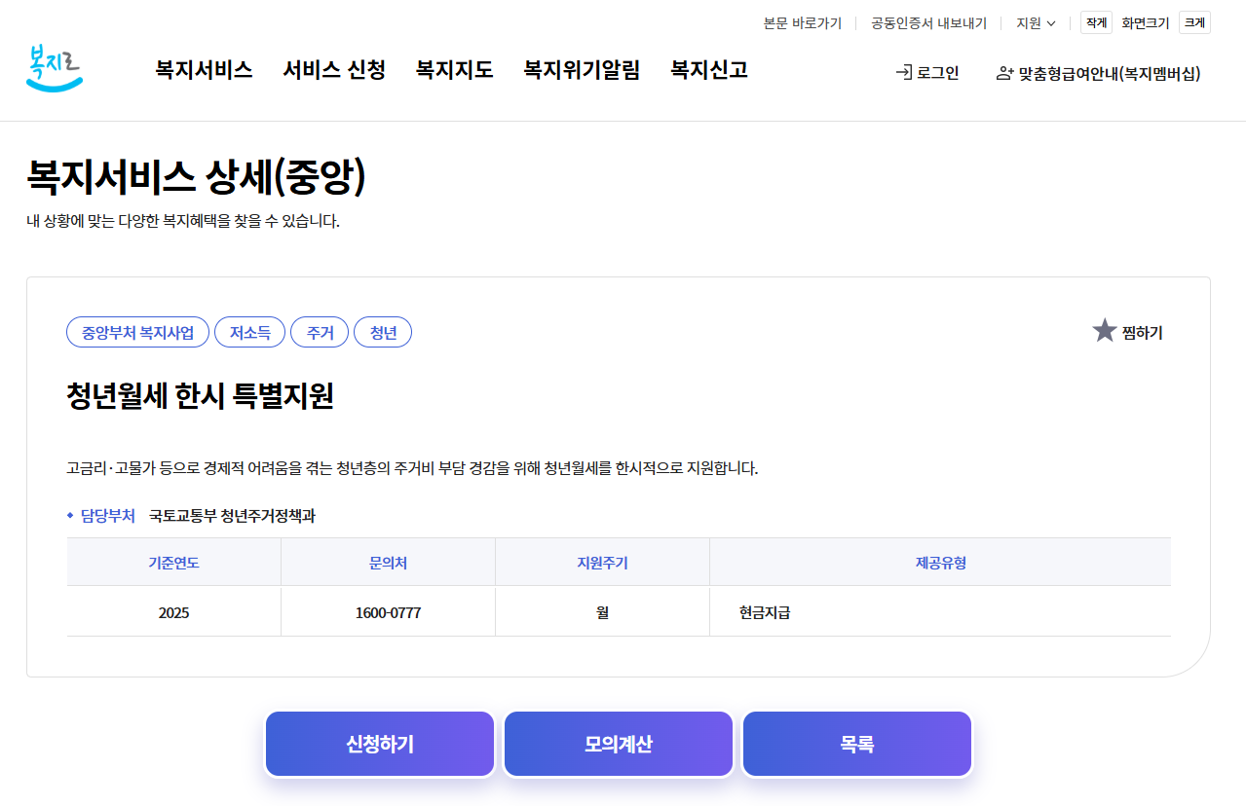This screenshot has width=1246, height=806.
Task: Click 크게 to enlarge screen size
Action: [x=1195, y=21]
